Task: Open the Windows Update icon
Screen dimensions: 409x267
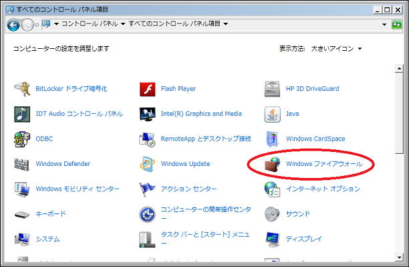Action: [x=148, y=165]
